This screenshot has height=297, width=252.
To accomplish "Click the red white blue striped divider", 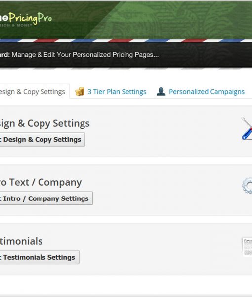I will click(x=126, y=40).
